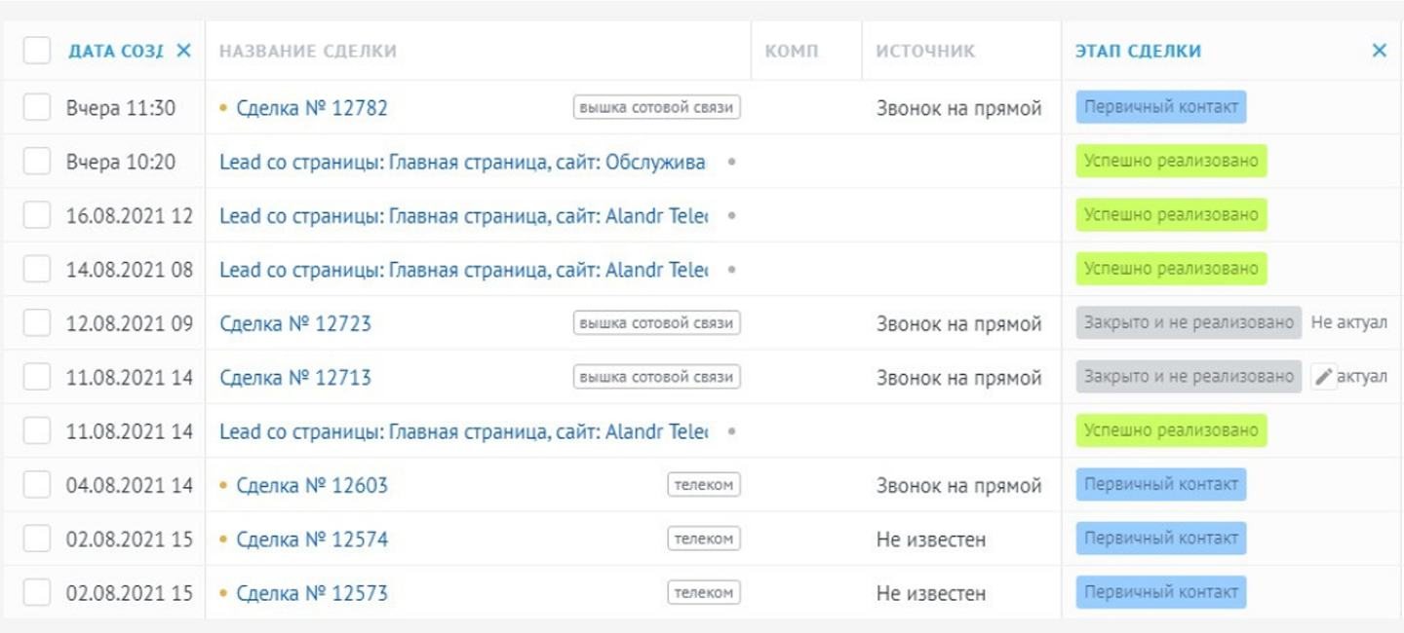The image size is (1404, 633).
Task: Open the Lead link ending with Обслужива
Action: click(463, 162)
